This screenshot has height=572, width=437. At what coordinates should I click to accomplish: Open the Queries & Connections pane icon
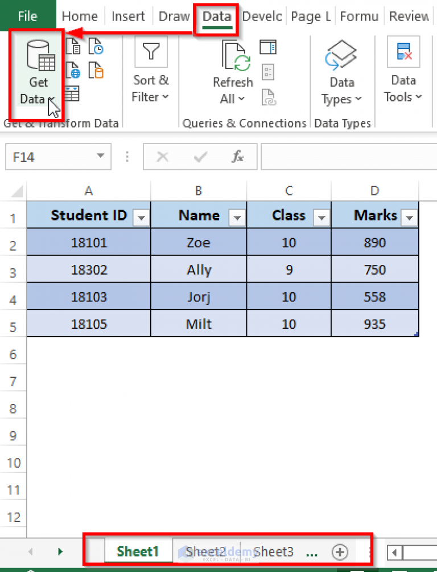(x=268, y=47)
